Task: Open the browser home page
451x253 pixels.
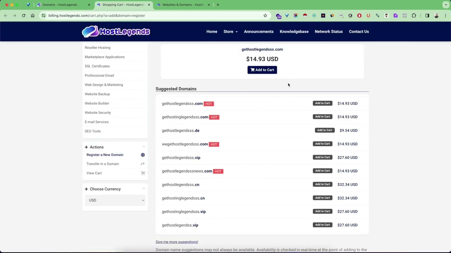Action: click(x=32, y=15)
